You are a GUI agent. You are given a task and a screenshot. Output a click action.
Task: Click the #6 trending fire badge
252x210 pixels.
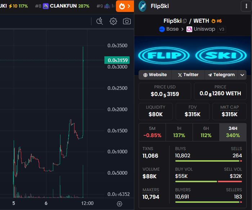coord(217,21)
